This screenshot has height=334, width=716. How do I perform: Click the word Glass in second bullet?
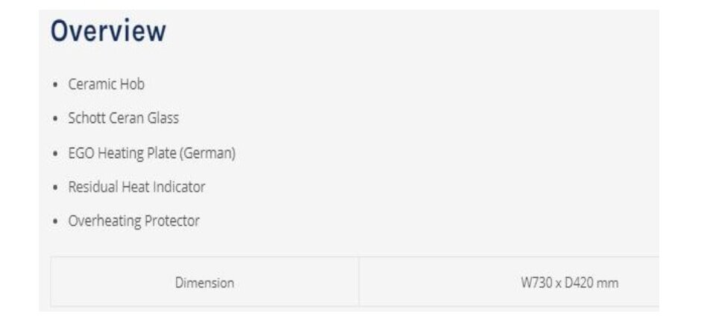(x=163, y=119)
